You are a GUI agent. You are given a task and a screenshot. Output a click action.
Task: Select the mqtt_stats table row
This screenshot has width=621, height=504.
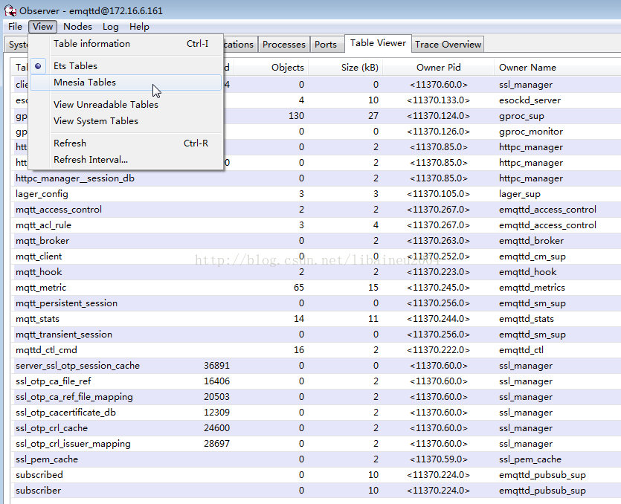tap(316, 319)
